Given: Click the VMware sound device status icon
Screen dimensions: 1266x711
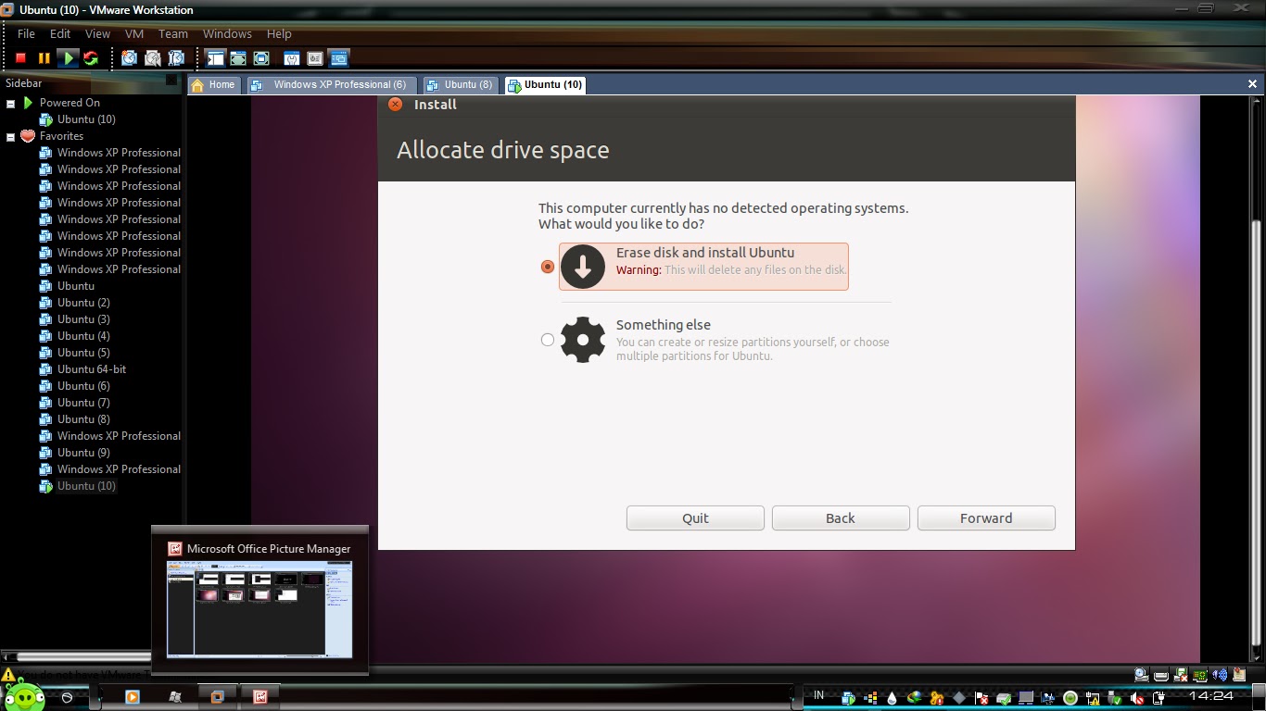Looking at the screenshot, I should click(1220, 675).
